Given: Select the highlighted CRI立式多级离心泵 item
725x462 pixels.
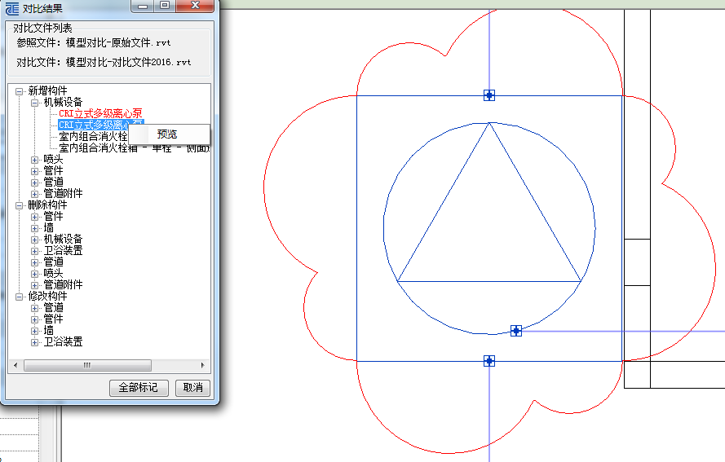Looking at the screenshot, I should point(93,125).
